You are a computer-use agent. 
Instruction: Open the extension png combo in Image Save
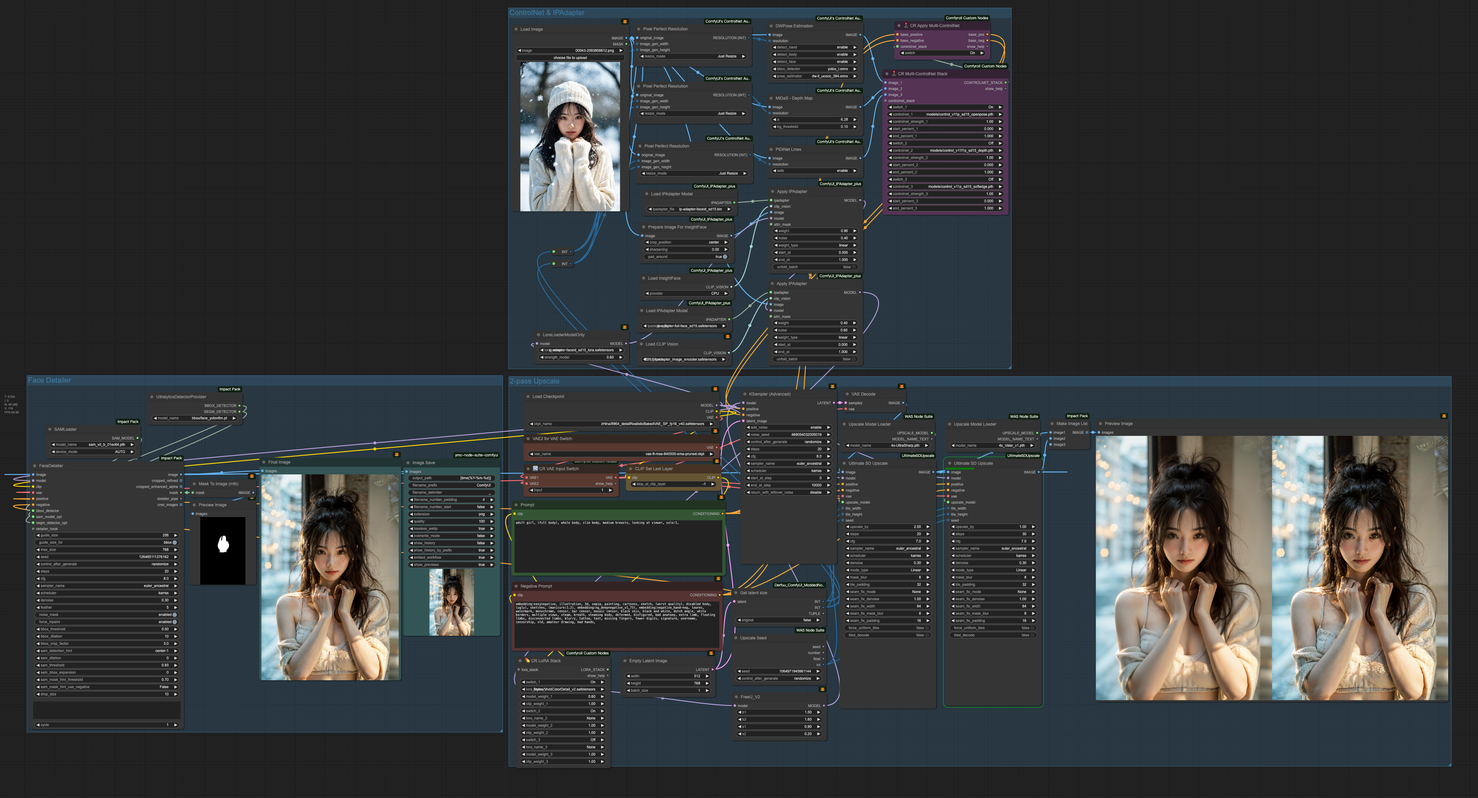coord(452,514)
